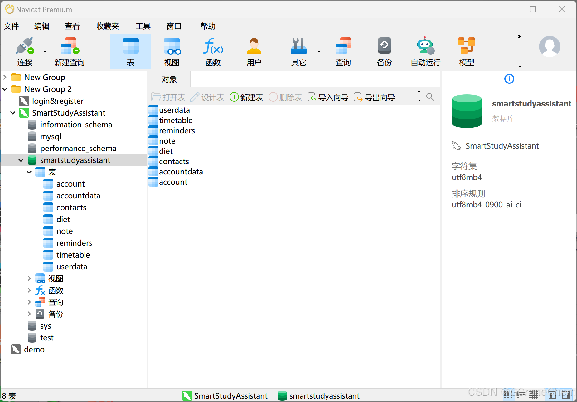Open the Model (模型) toolbar icon
Viewport: 577px width, 402px height.
pyautogui.click(x=467, y=52)
